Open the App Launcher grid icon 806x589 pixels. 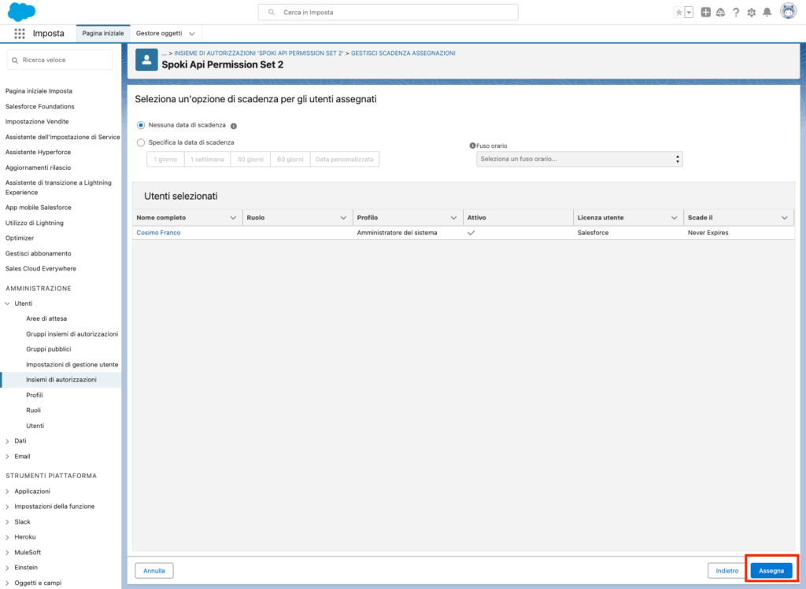pyautogui.click(x=20, y=34)
